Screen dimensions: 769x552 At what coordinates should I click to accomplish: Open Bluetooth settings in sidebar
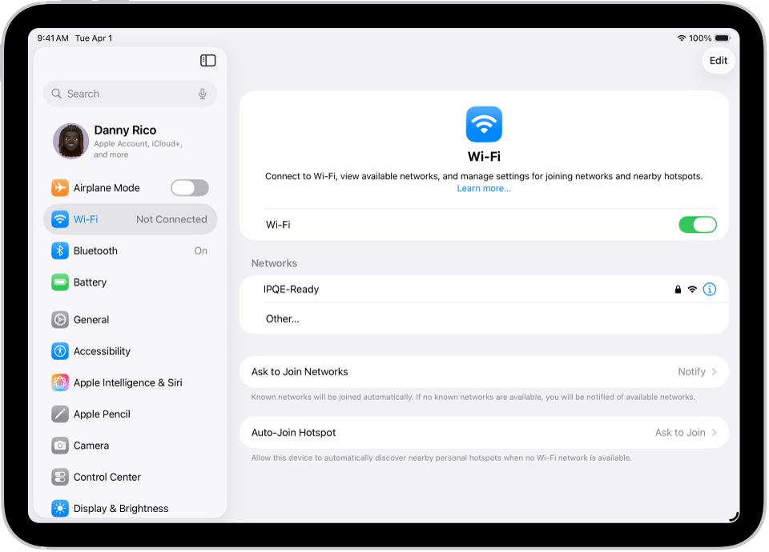point(130,250)
